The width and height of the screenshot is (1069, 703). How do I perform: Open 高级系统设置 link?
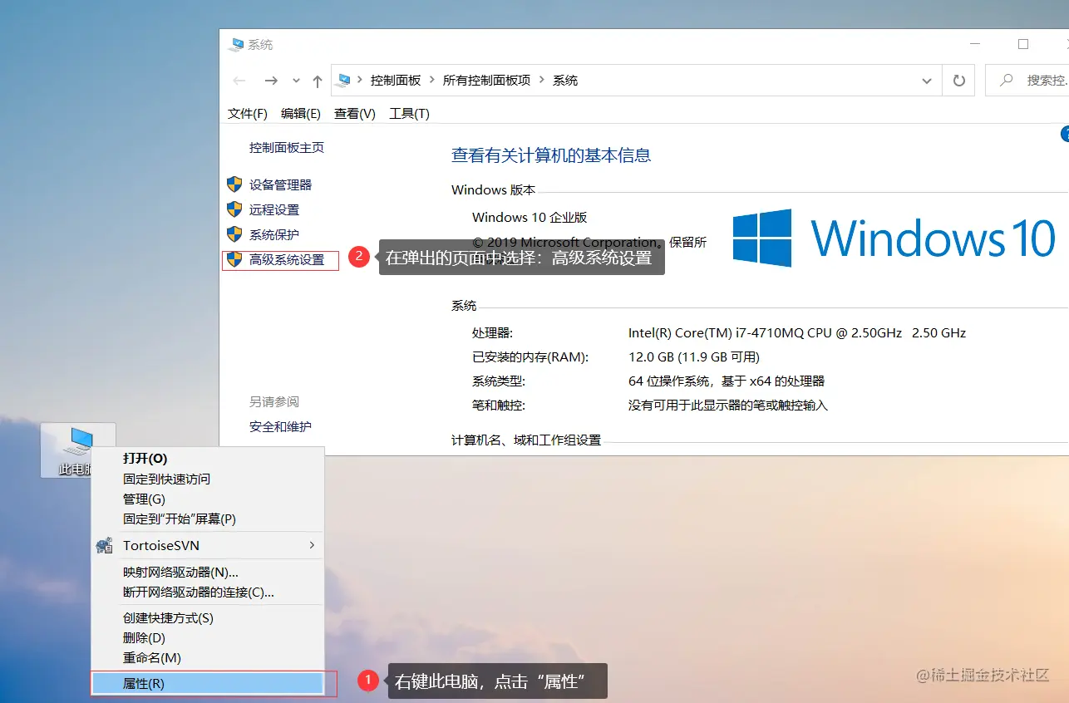pos(287,260)
